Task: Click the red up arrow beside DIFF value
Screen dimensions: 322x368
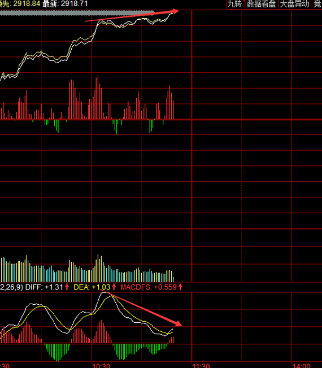Action: (x=67, y=287)
